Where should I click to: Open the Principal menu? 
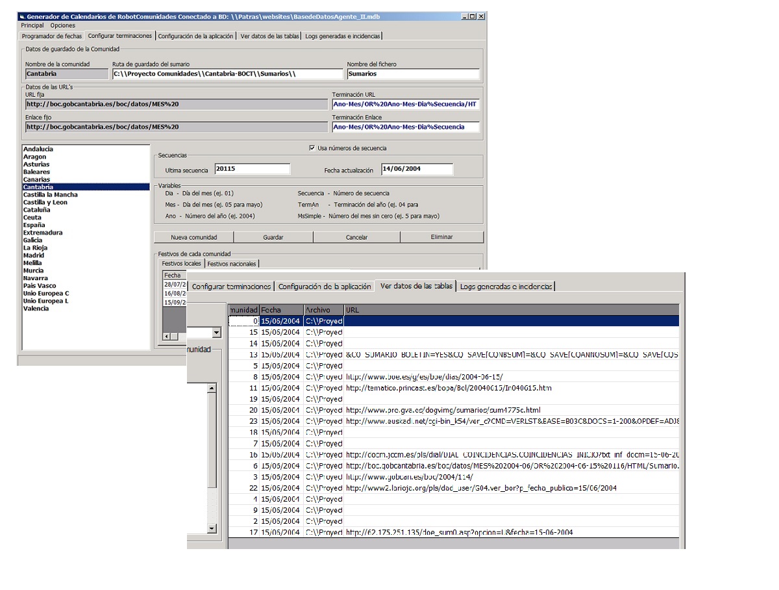pos(32,25)
